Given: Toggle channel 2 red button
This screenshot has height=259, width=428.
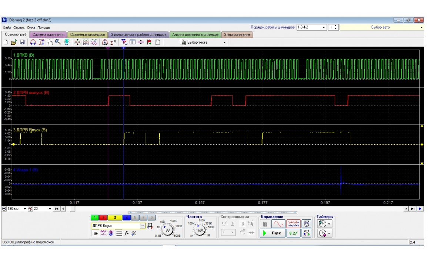Looking at the screenshot, I should coord(103,218).
